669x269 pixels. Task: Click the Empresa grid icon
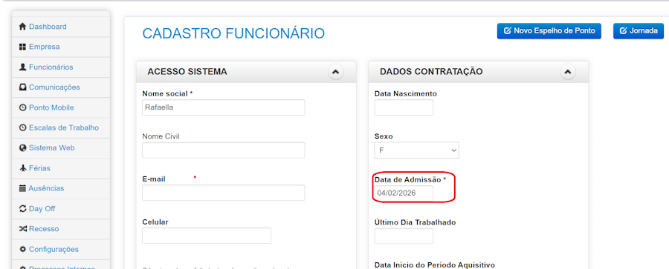23,47
